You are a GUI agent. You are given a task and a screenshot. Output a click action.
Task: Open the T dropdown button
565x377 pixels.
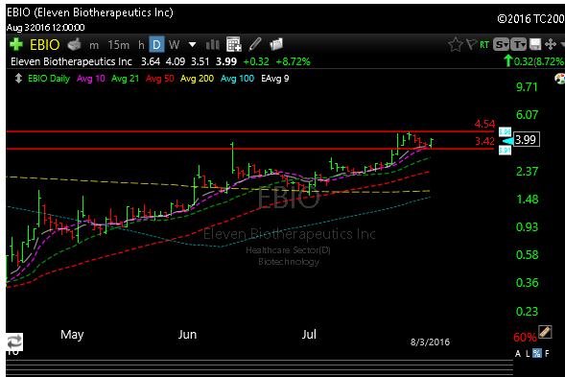click(519, 45)
